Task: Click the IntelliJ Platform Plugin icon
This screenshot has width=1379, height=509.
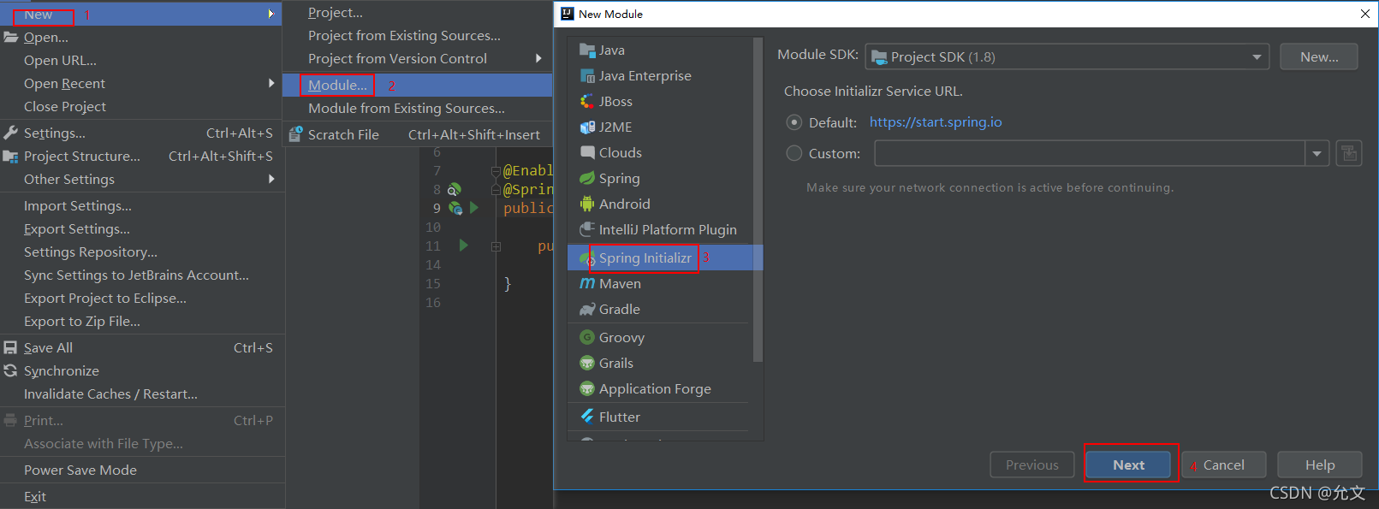Action: point(587,230)
